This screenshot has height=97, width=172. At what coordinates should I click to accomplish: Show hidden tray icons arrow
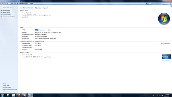154,95
